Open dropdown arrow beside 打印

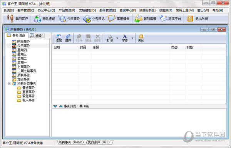pyautogui.click(x=117, y=38)
